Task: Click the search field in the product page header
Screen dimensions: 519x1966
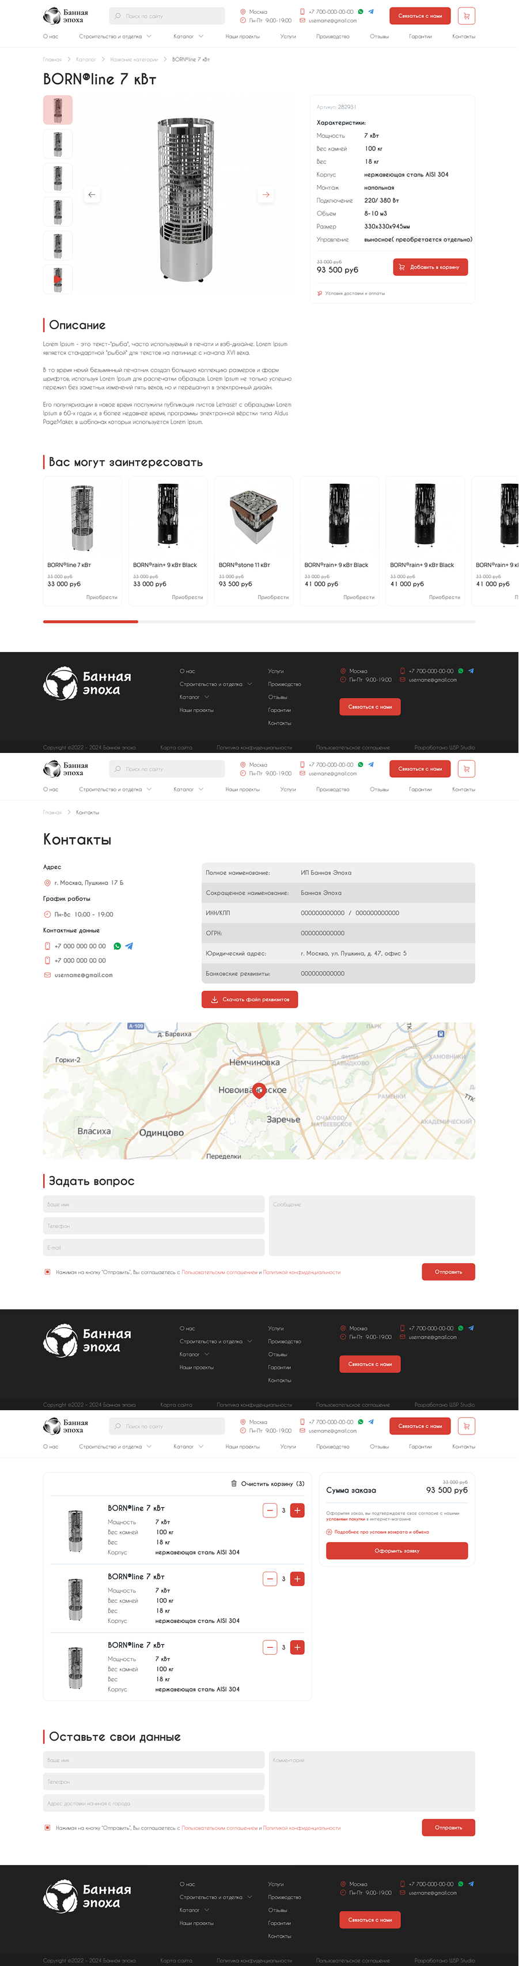Action: [x=167, y=15]
